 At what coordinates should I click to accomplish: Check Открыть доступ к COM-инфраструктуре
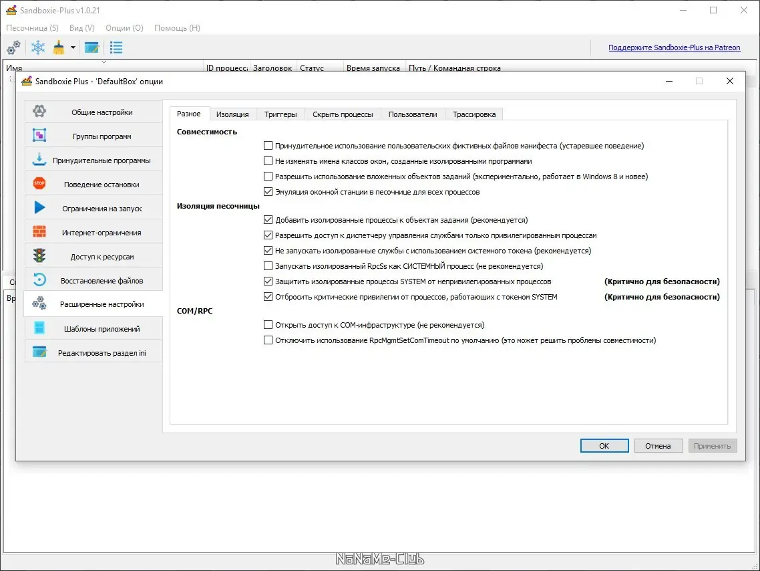pos(268,324)
